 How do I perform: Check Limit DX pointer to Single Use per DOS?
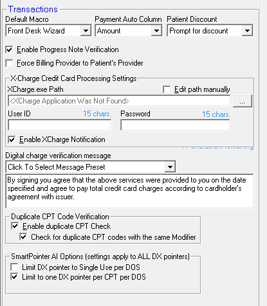[14, 267]
